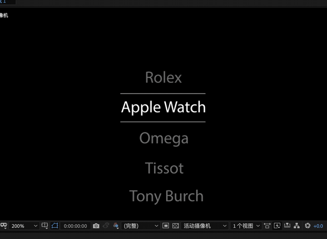Click the grid and guide options icon
This screenshot has height=239, width=327.
pos(45,226)
